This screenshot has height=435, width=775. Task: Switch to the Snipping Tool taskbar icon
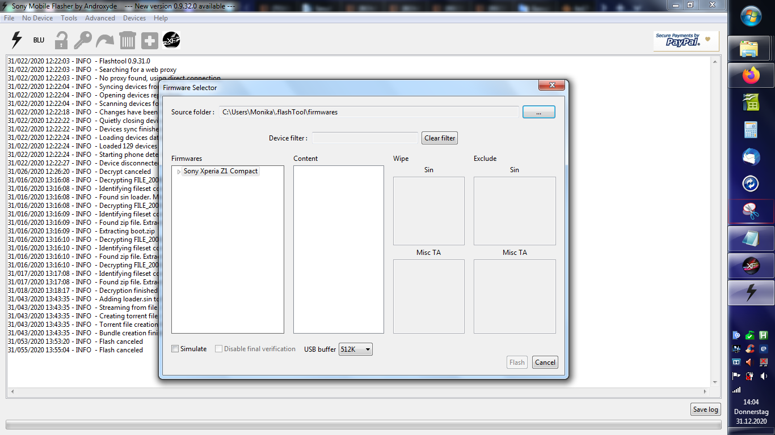(x=751, y=211)
